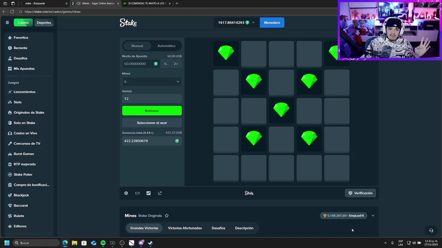Click the Concursos de TV icon

click(x=10, y=144)
